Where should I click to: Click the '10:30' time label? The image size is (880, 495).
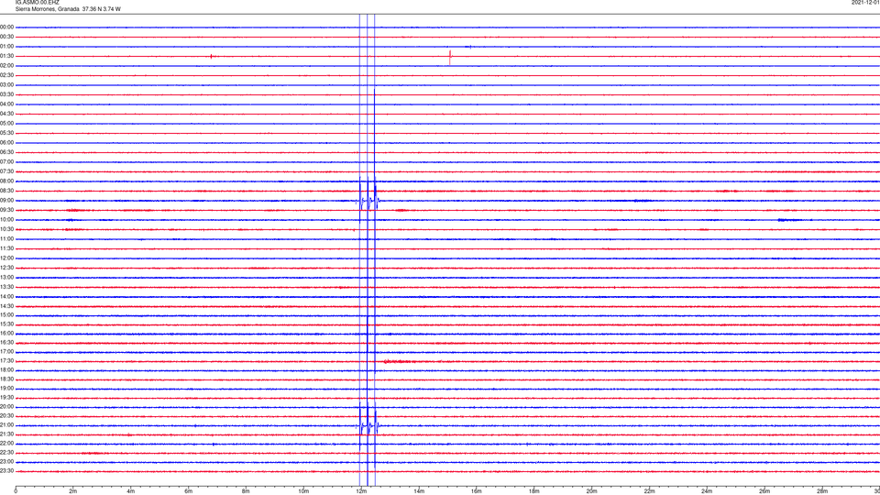(x=6, y=229)
